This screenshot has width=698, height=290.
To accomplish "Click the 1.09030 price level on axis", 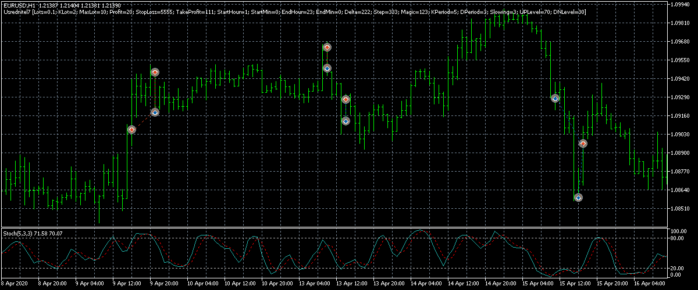I will click(x=682, y=135).
